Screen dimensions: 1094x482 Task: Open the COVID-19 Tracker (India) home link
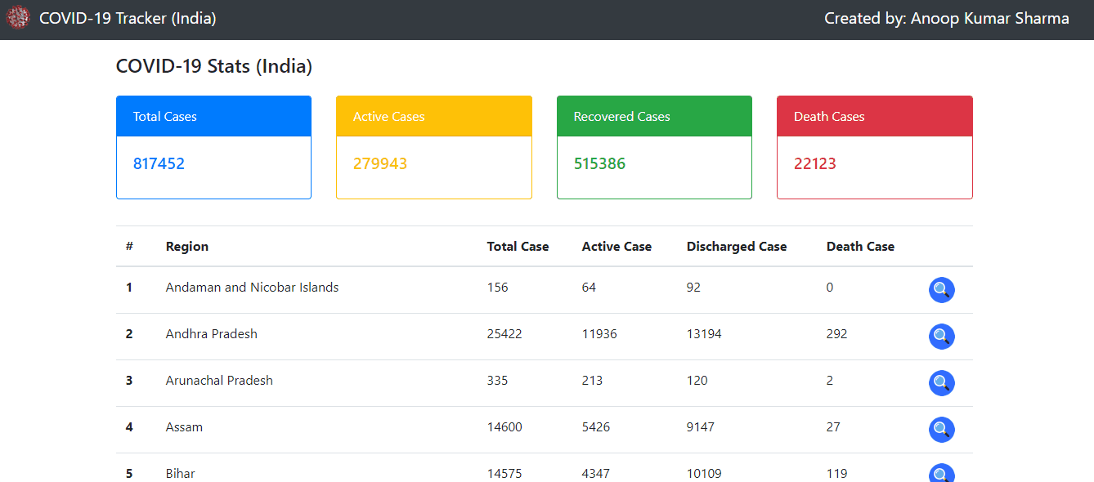pos(128,18)
